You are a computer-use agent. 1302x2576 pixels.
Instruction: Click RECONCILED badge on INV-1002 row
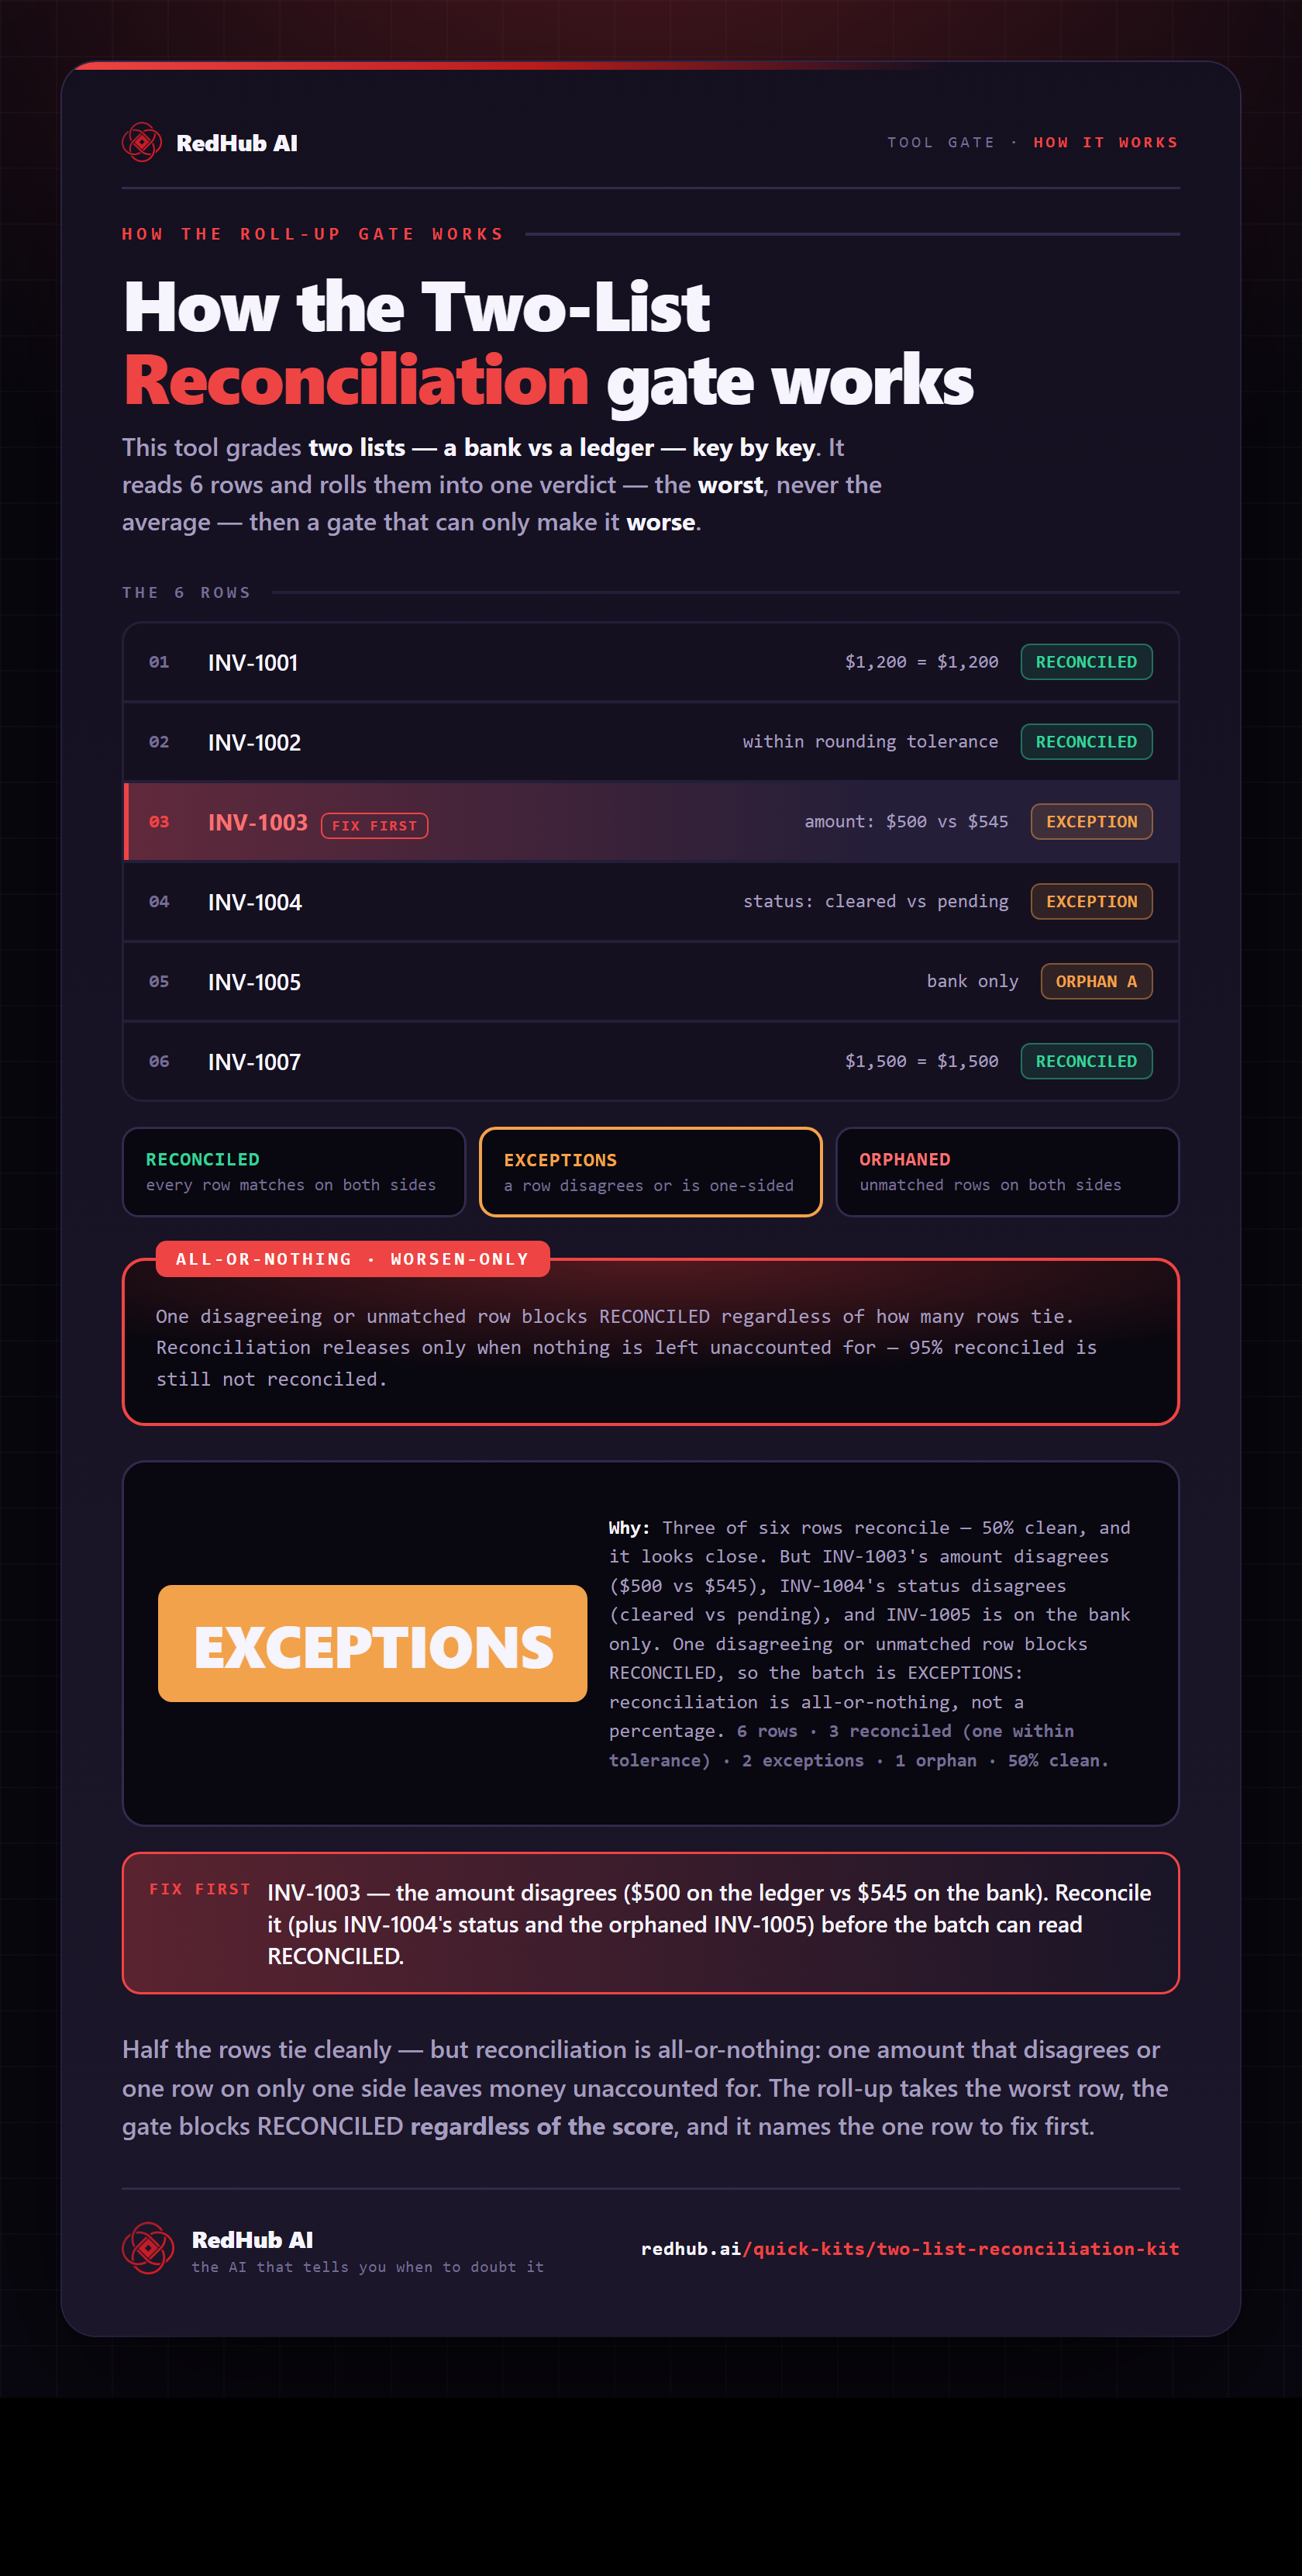point(1087,742)
